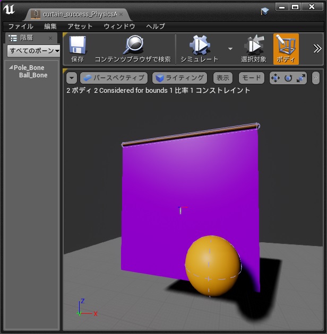Select the rotate gizmo tool

pos(288,78)
